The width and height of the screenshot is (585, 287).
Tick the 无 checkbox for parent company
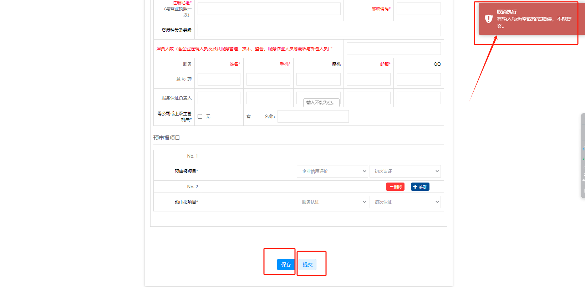[200, 117]
